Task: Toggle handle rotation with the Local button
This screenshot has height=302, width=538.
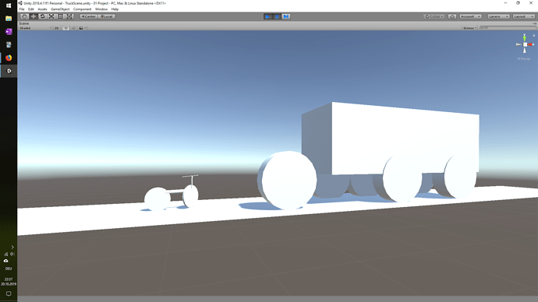Action: tap(106, 16)
